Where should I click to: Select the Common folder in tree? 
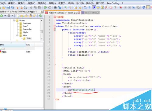(x=27, y=23)
